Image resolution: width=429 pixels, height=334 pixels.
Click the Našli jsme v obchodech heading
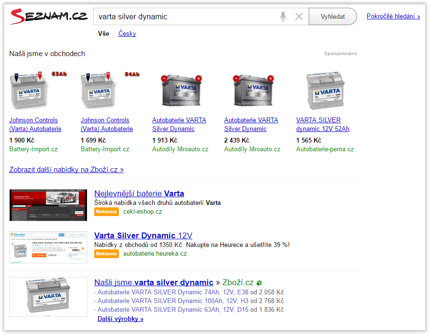pos(47,54)
